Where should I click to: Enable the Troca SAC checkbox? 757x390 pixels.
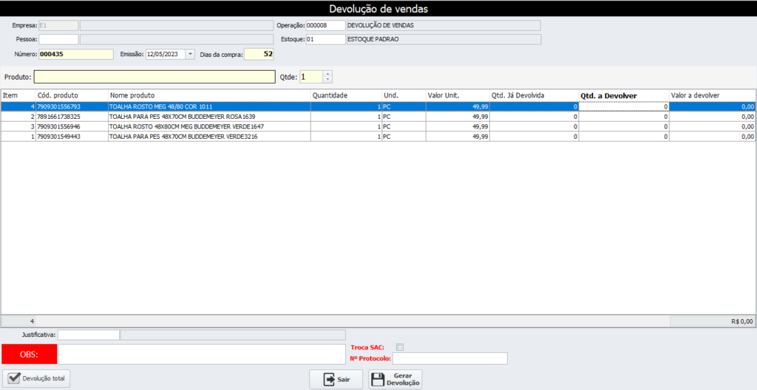400,347
